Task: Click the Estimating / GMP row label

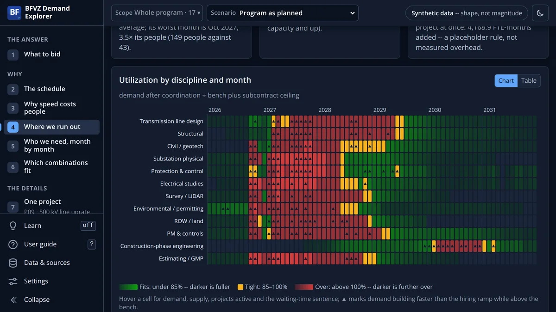Action: click(x=181, y=259)
